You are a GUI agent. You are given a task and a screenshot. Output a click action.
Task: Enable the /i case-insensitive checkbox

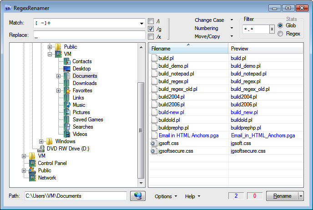pyautogui.click(x=151, y=21)
